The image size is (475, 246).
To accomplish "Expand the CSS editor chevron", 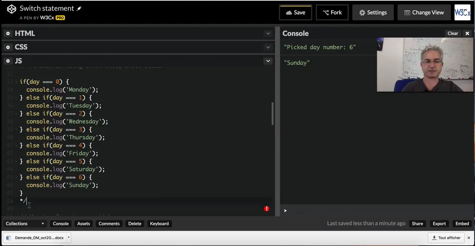I will [x=268, y=47].
